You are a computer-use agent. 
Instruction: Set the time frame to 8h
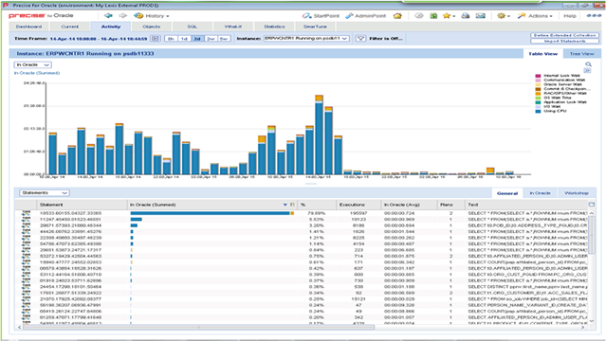172,39
